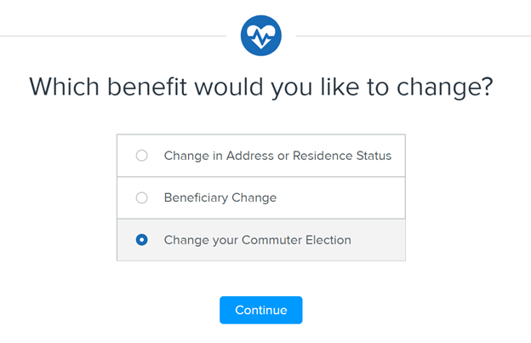Image resolution: width=531 pixels, height=343 pixels.
Task: Click the 'Which benefit would you like to change?' heading
Action: pos(260,87)
